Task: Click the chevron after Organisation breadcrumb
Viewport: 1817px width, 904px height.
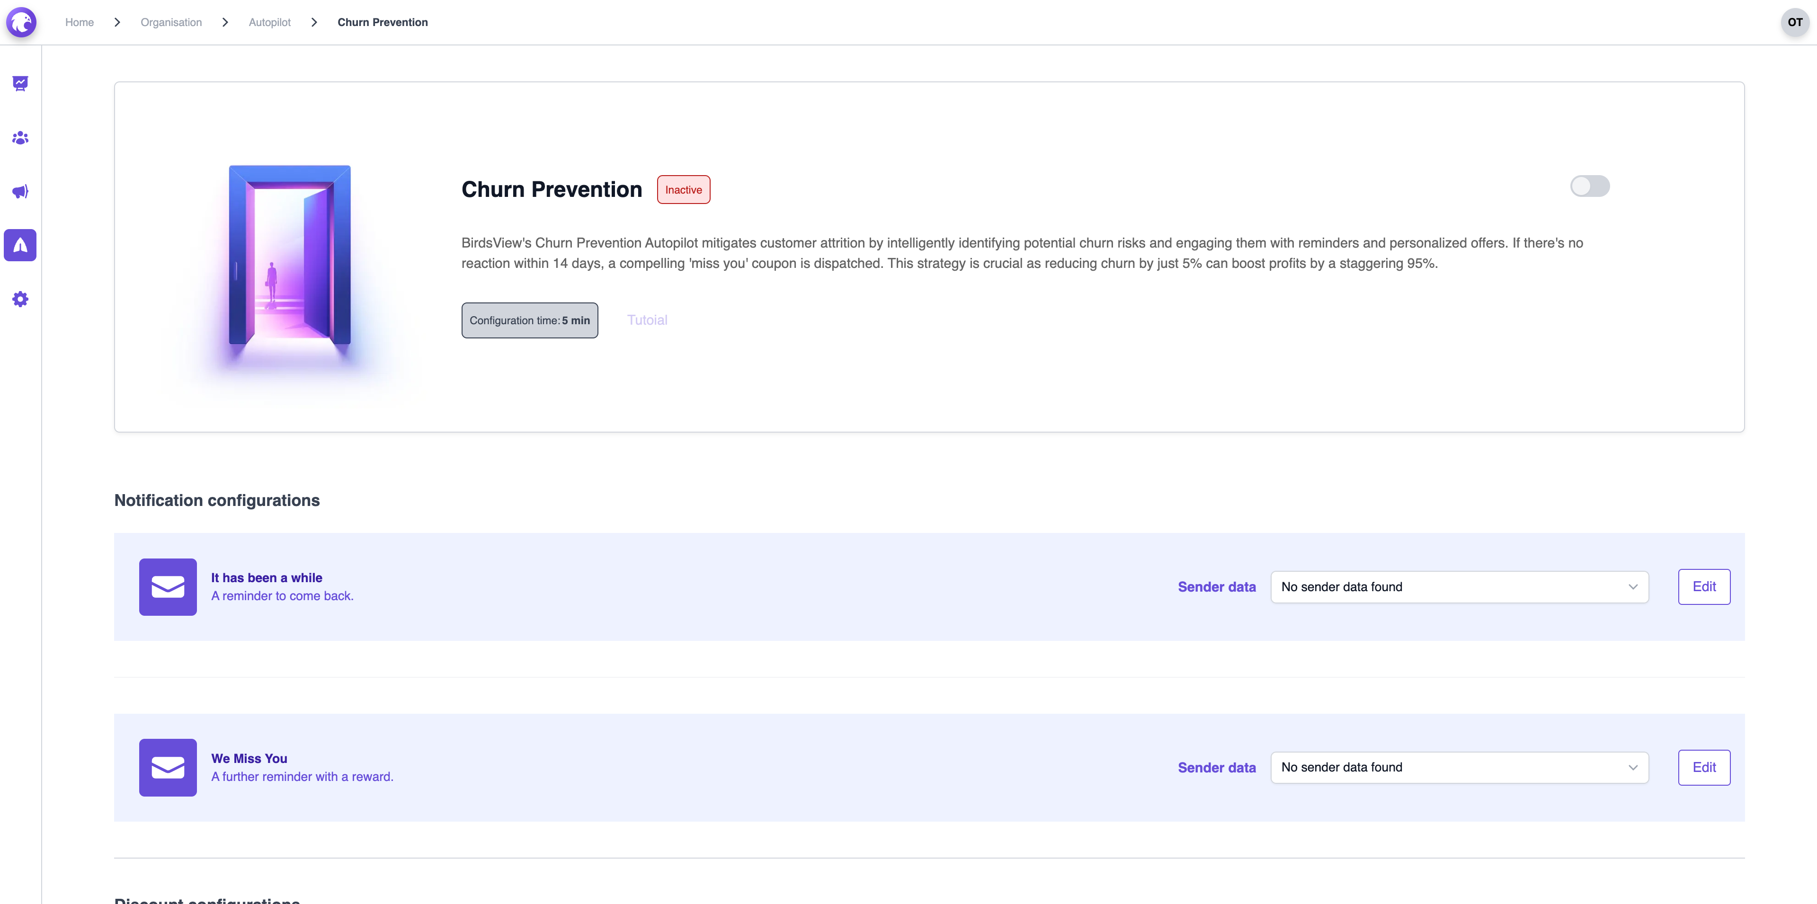Action: [225, 23]
